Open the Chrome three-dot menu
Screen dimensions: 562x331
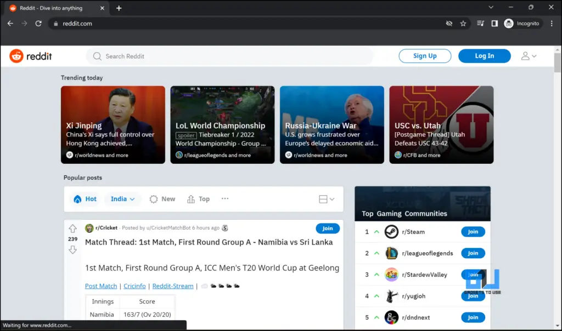click(552, 23)
